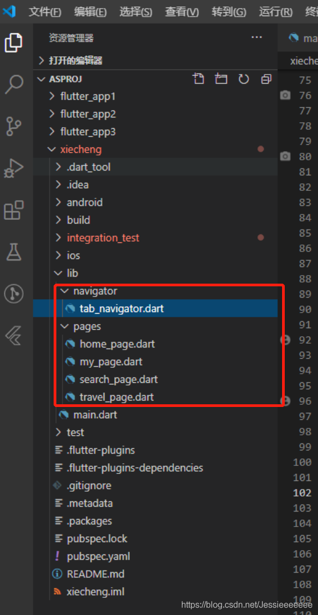Image resolution: width=318 pixels, height=615 pixels.
Task: Refresh the explorer tree
Action: tap(244, 79)
